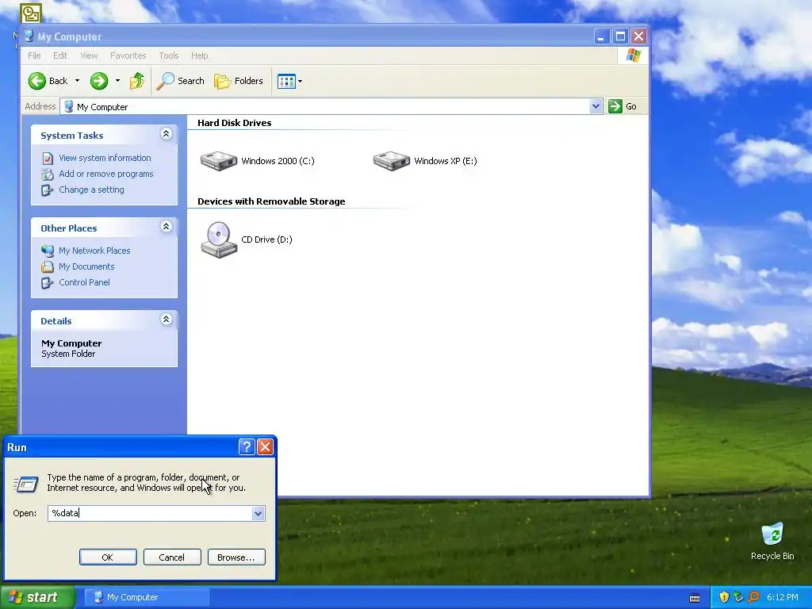Click the My Network Places globe icon
The height and width of the screenshot is (609, 812).
coord(47,251)
